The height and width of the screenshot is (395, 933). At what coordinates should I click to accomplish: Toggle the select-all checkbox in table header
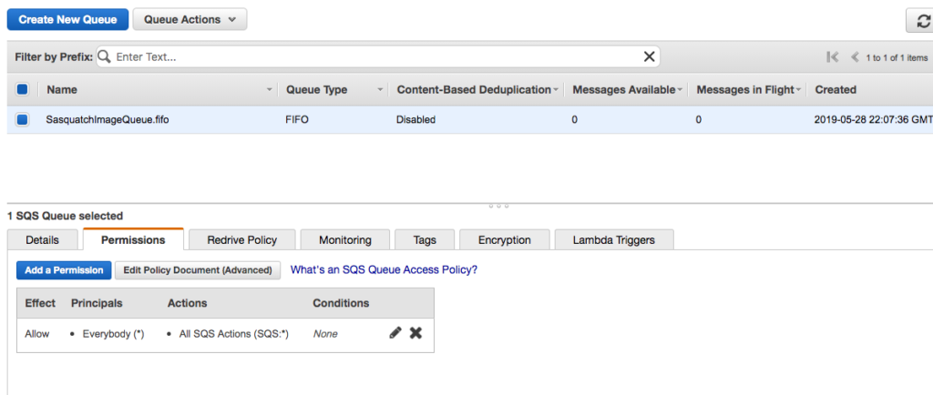[x=22, y=90]
